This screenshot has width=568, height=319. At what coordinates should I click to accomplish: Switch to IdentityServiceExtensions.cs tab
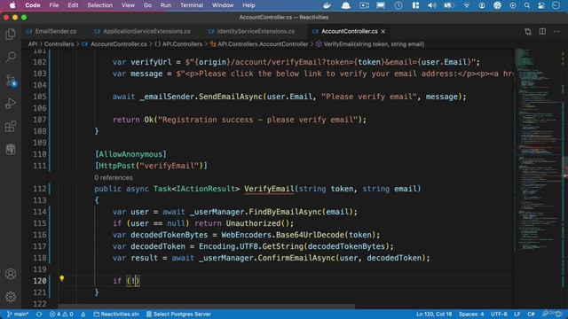[x=251, y=32]
